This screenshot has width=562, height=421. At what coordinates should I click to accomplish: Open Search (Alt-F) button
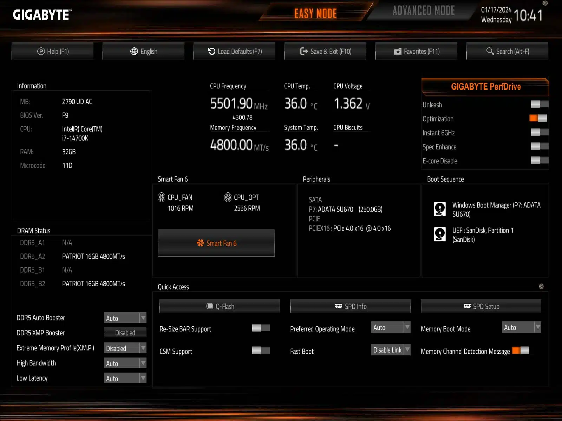point(508,51)
